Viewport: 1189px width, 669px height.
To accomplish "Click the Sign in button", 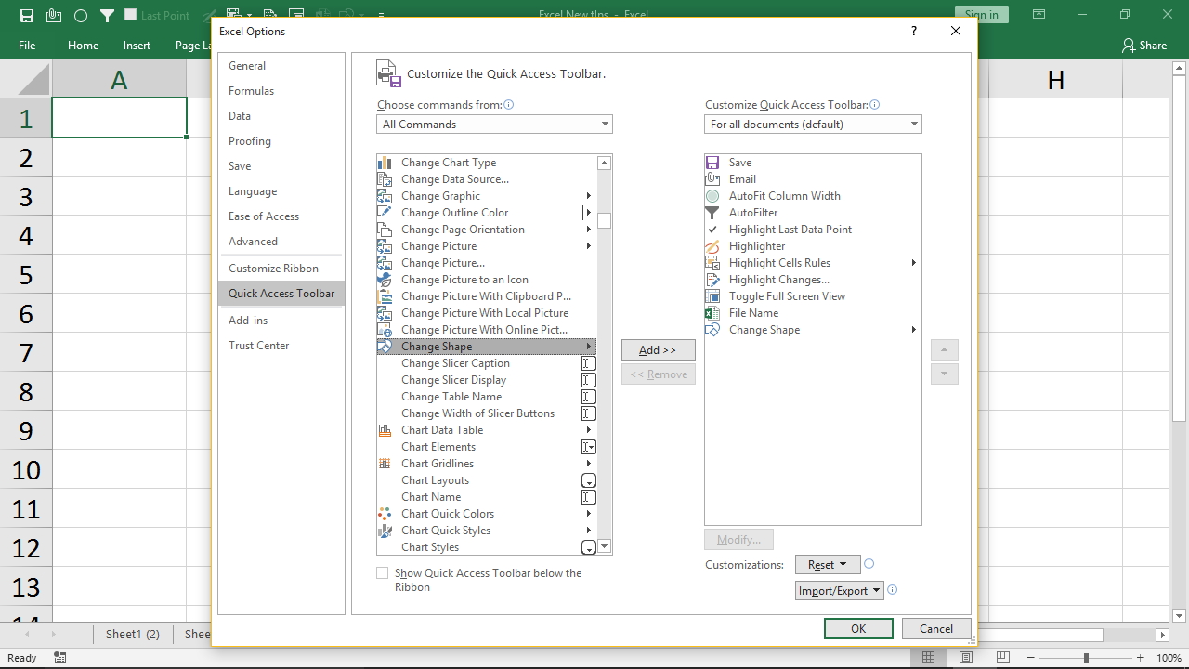I will pyautogui.click(x=982, y=14).
